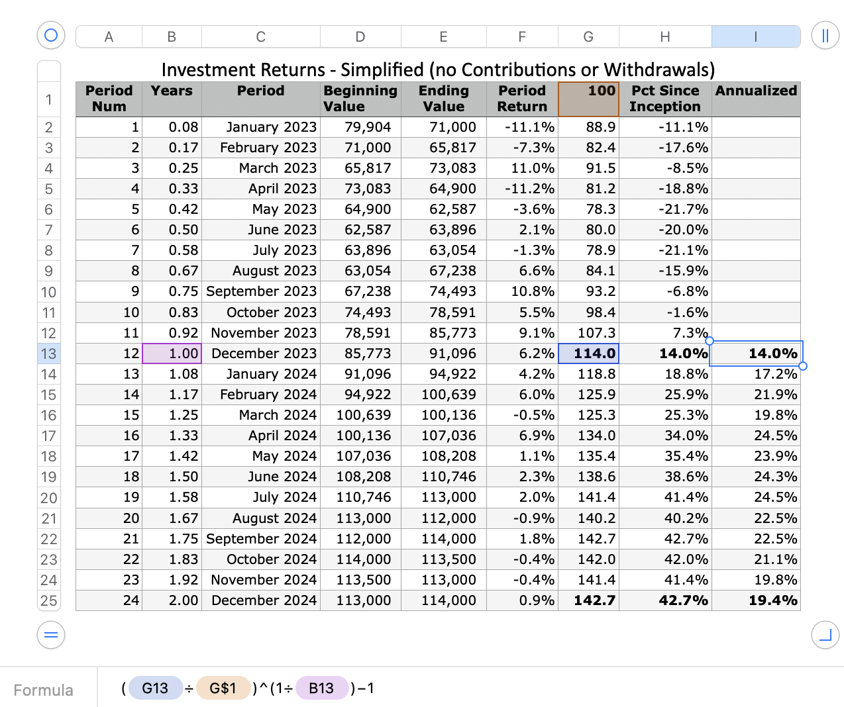Viewport: 844px width, 707px height.
Task: Click the 'Beginning Value' header cell
Action: 360,99
